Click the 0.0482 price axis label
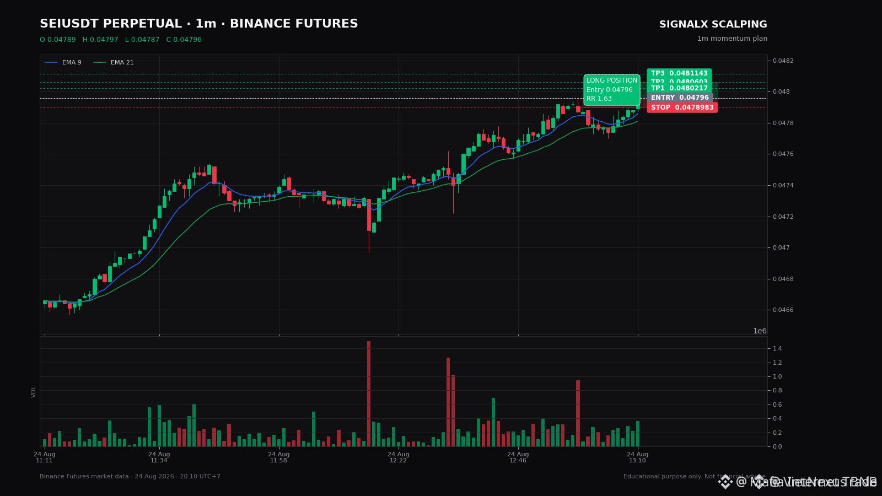 [x=784, y=61]
